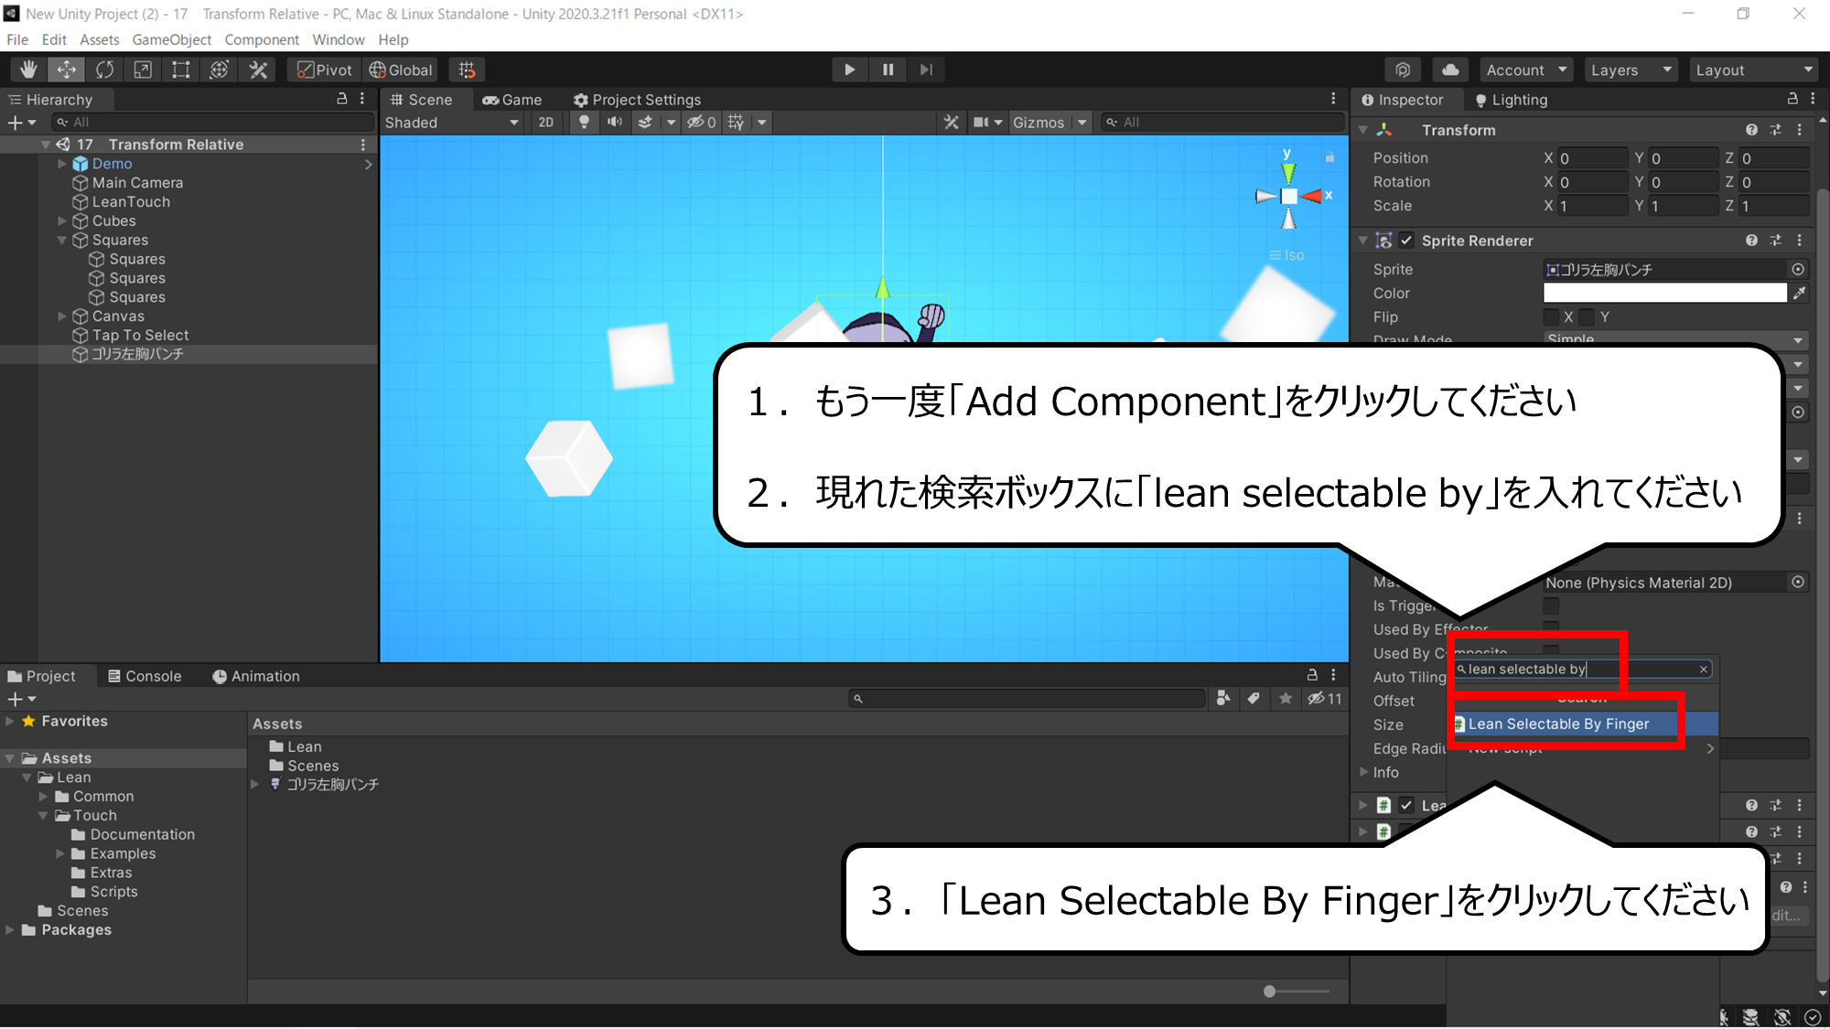Image resolution: width=1830 pixels, height=1029 pixels.
Task: Open Collab services icon
Action: (1403, 70)
